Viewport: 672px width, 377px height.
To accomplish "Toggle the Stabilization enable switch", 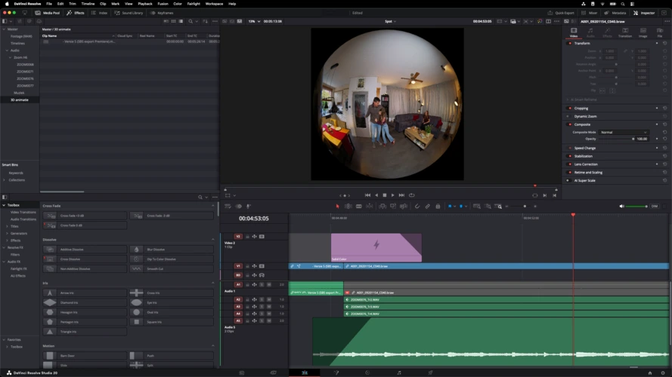I will pyautogui.click(x=569, y=156).
